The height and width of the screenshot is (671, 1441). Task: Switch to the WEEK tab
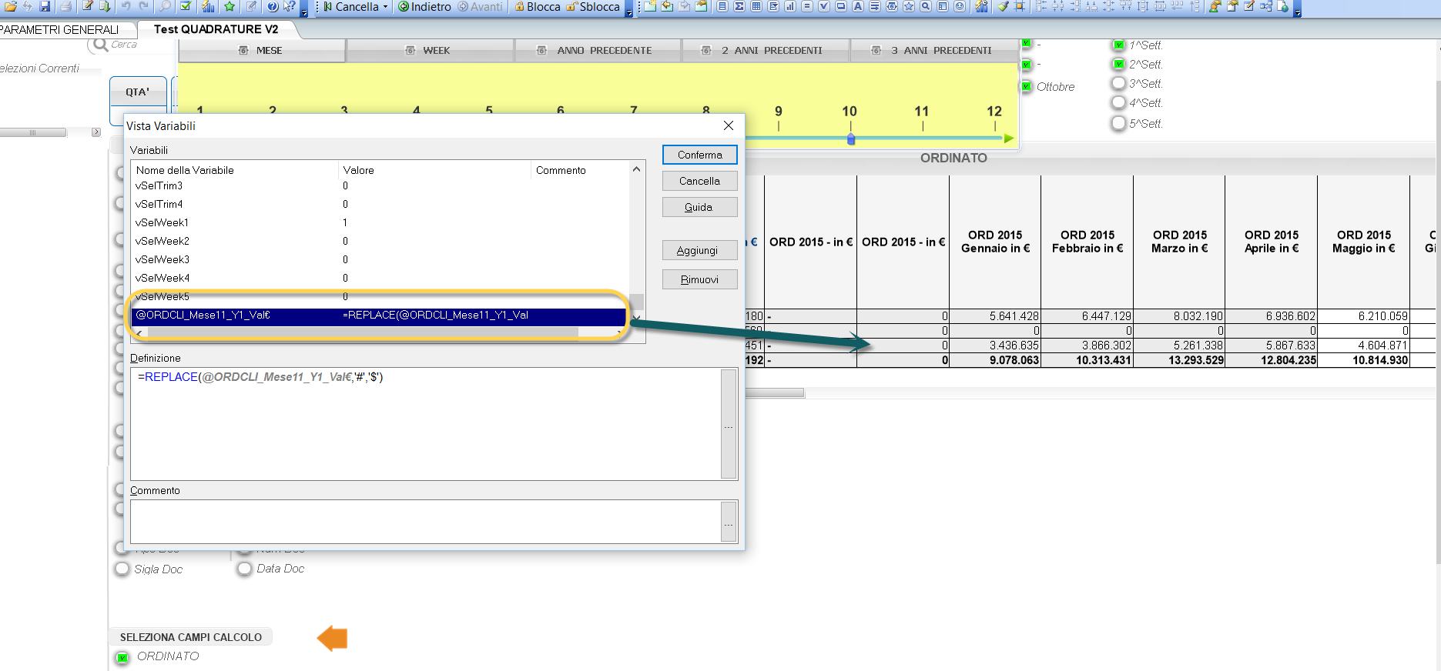[429, 50]
